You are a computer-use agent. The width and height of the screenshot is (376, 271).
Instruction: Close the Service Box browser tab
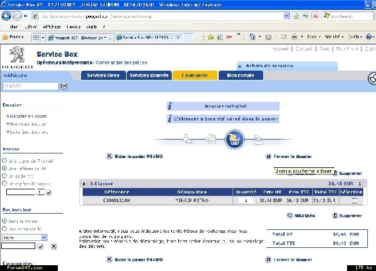click(178, 38)
